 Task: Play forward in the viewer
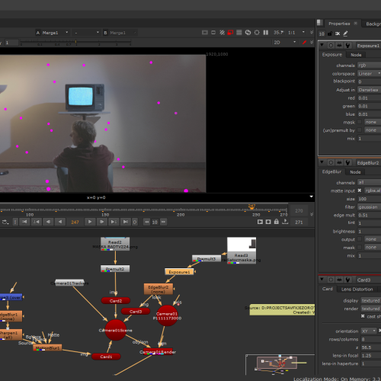point(90,222)
